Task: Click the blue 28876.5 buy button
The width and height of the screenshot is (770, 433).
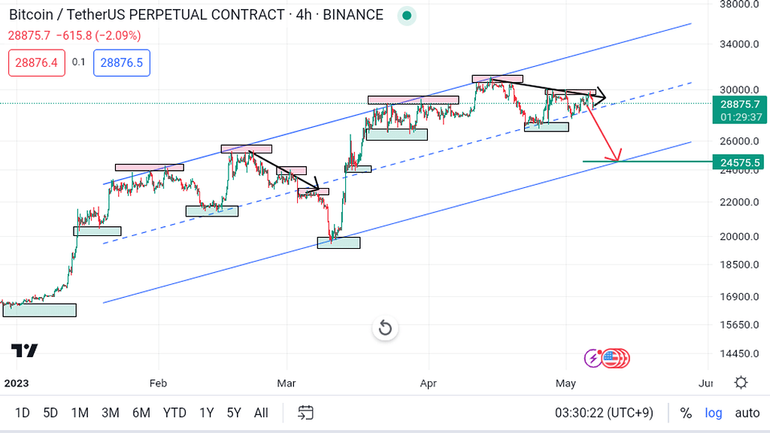Action: click(x=122, y=62)
